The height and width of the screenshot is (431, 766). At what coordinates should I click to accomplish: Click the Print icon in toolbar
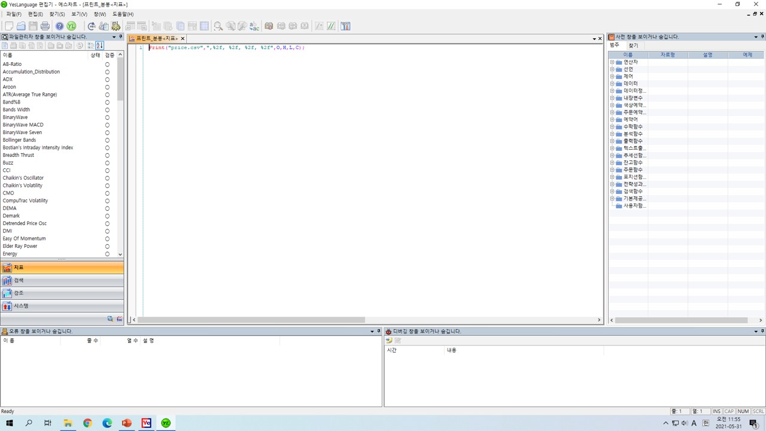pyautogui.click(x=45, y=26)
